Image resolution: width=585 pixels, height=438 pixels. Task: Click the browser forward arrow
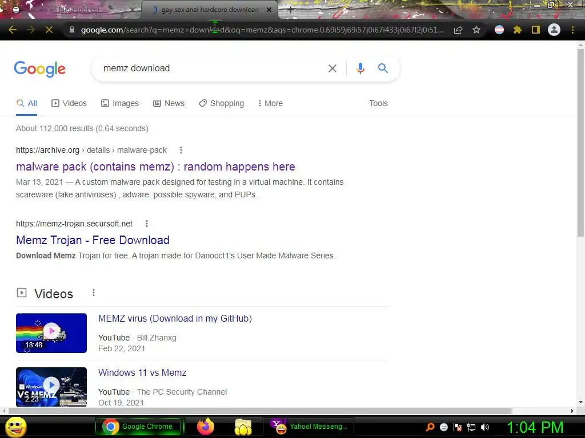[31, 30]
